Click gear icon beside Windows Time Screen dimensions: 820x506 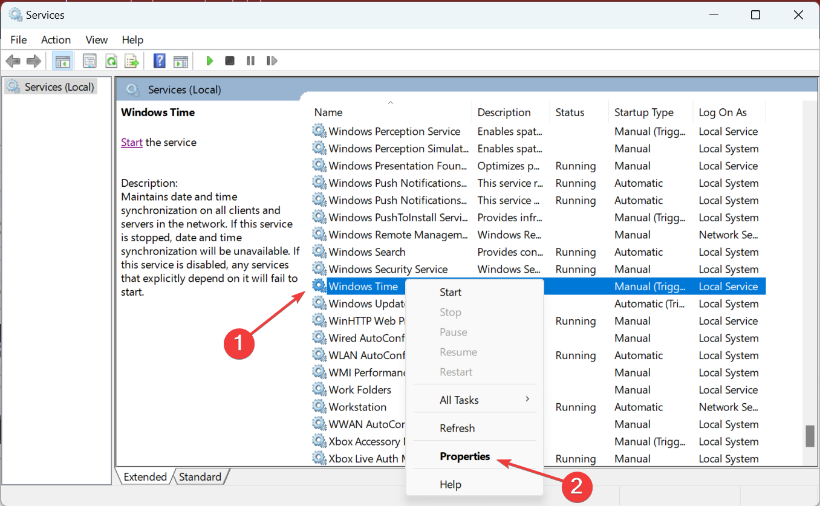(x=319, y=287)
